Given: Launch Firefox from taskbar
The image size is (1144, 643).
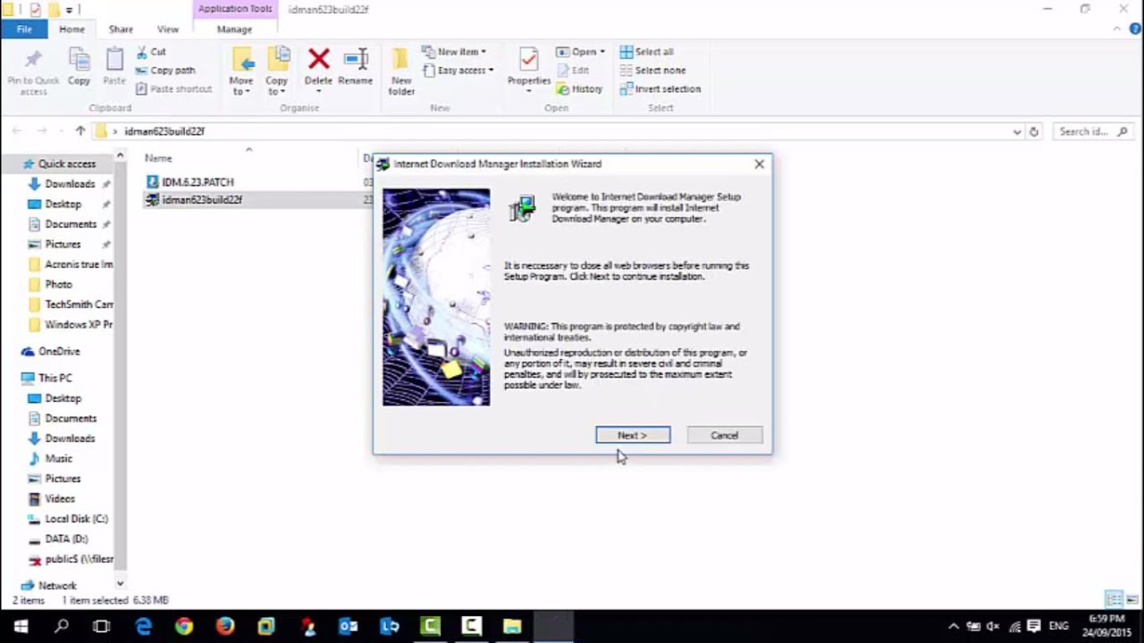Looking at the screenshot, I should [x=225, y=627].
